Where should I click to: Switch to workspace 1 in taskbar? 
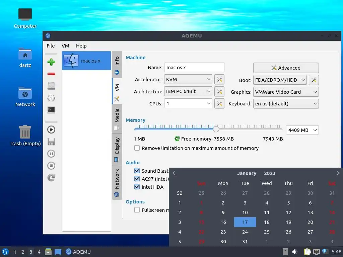pos(15,252)
